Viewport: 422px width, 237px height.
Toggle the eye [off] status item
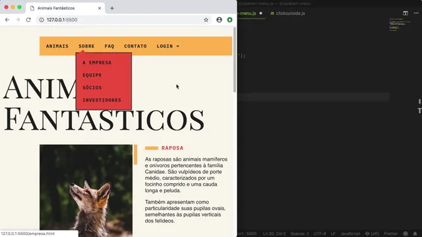(372, 234)
